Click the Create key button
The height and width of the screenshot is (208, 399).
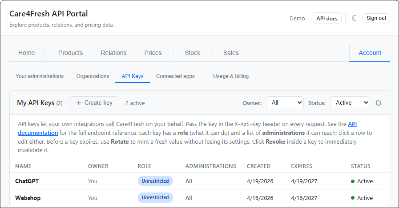tap(94, 103)
